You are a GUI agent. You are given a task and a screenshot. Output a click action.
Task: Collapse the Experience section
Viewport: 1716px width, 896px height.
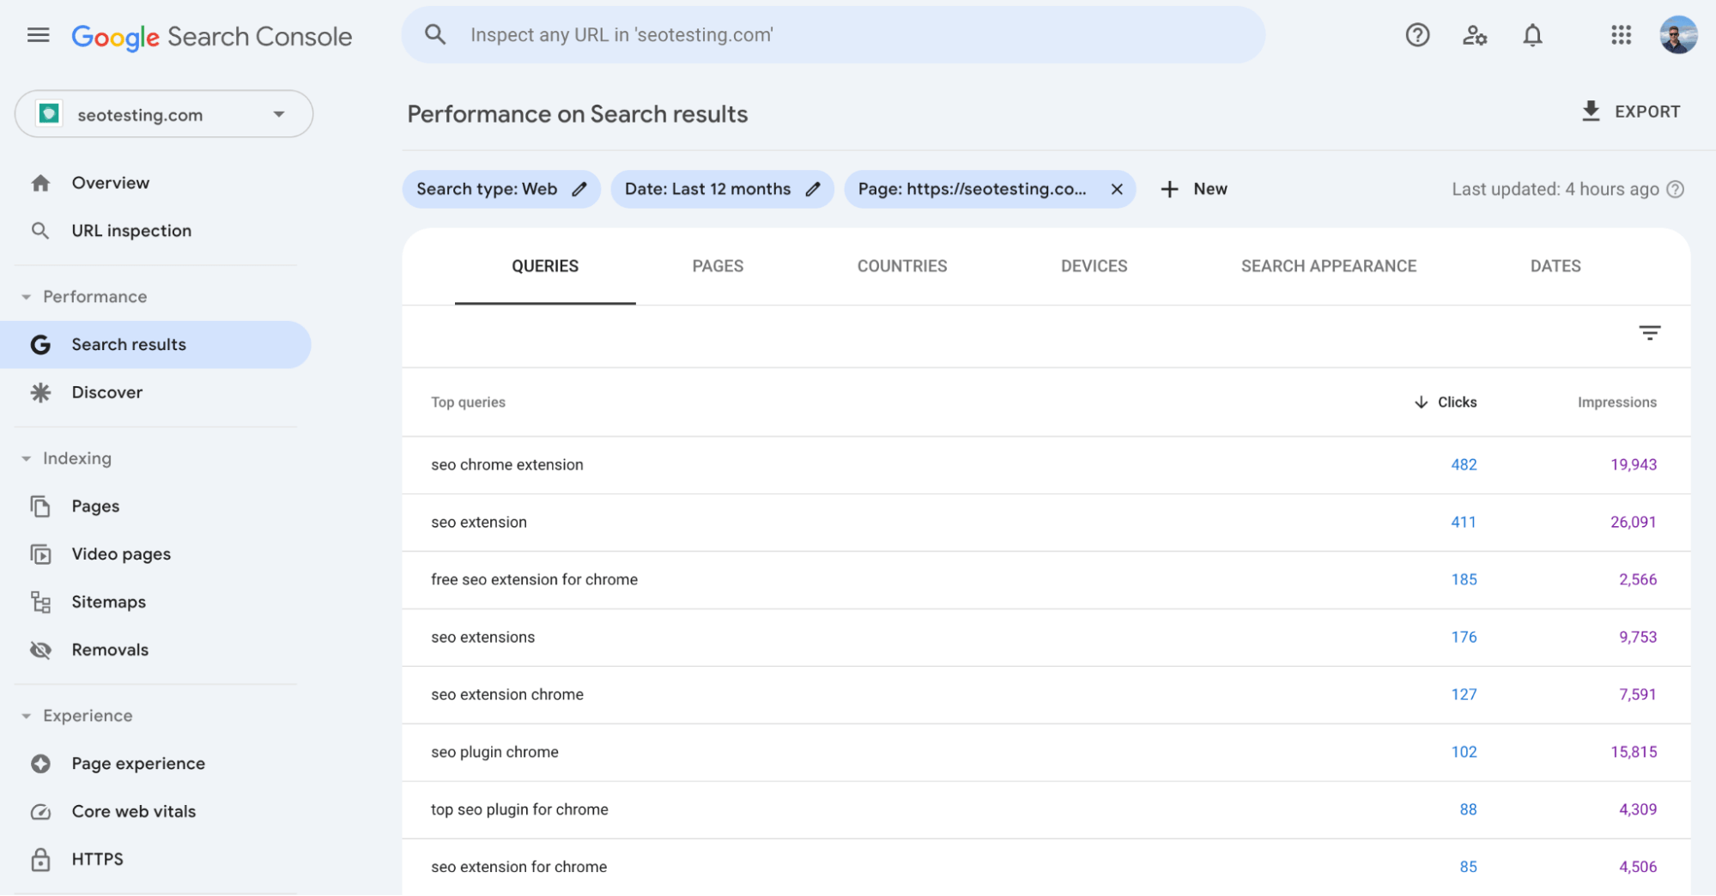[x=26, y=716]
